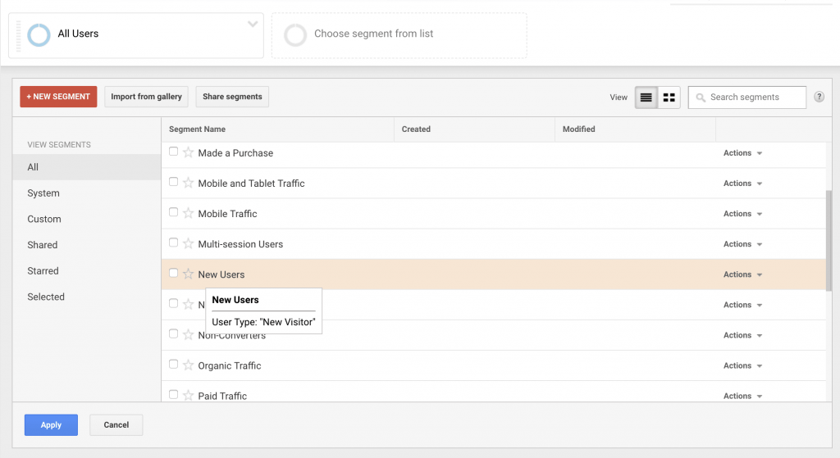Check the Non-Converters checkbox
This screenshot has height=458, width=840.
pyautogui.click(x=174, y=333)
